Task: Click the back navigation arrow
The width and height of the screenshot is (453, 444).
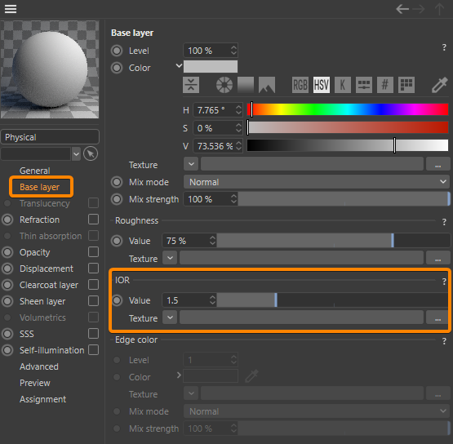Action: 402,9
